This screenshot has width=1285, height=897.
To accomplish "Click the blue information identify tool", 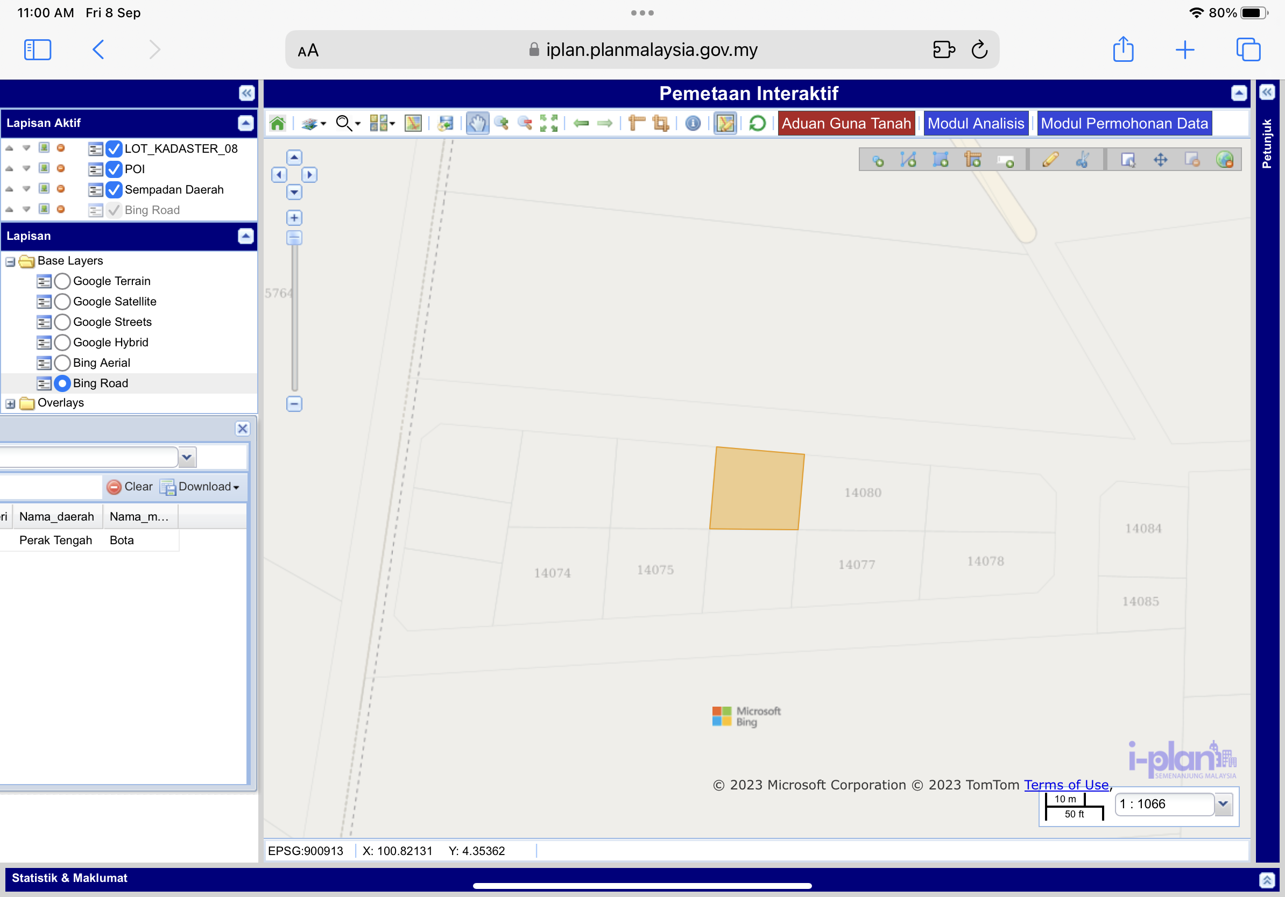I will pos(693,123).
